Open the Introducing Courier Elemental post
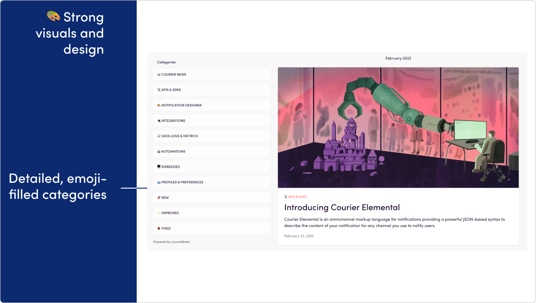Screen dimensions: 536x303 click(x=342, y=207)
